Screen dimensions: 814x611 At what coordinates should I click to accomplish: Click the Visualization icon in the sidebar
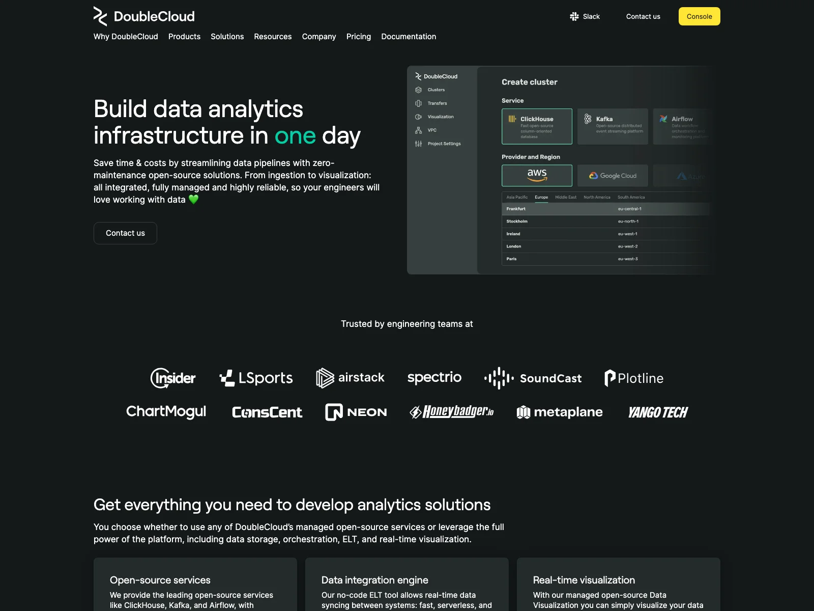418,117
